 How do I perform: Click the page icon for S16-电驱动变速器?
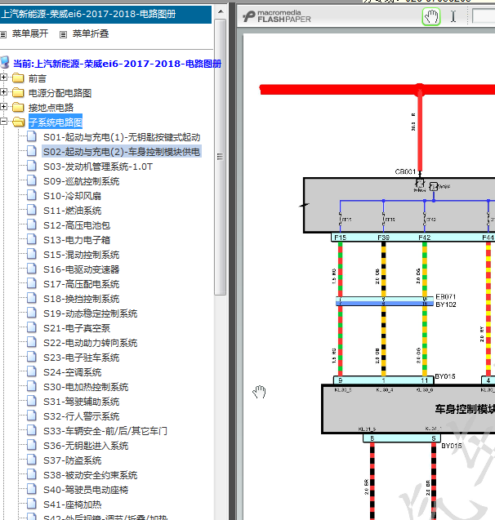click(32, 269)
